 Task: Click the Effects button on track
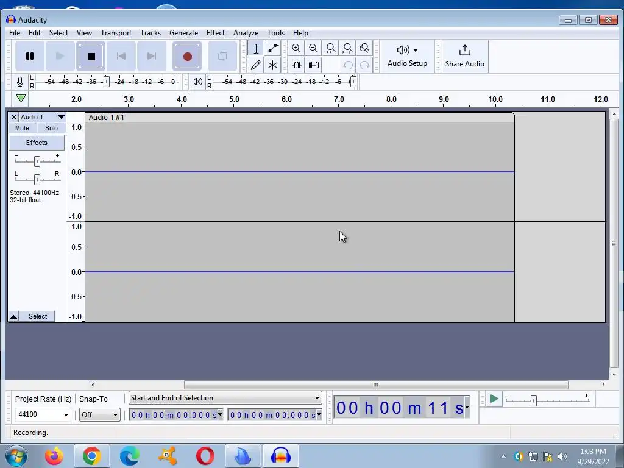tap(37, 143)
